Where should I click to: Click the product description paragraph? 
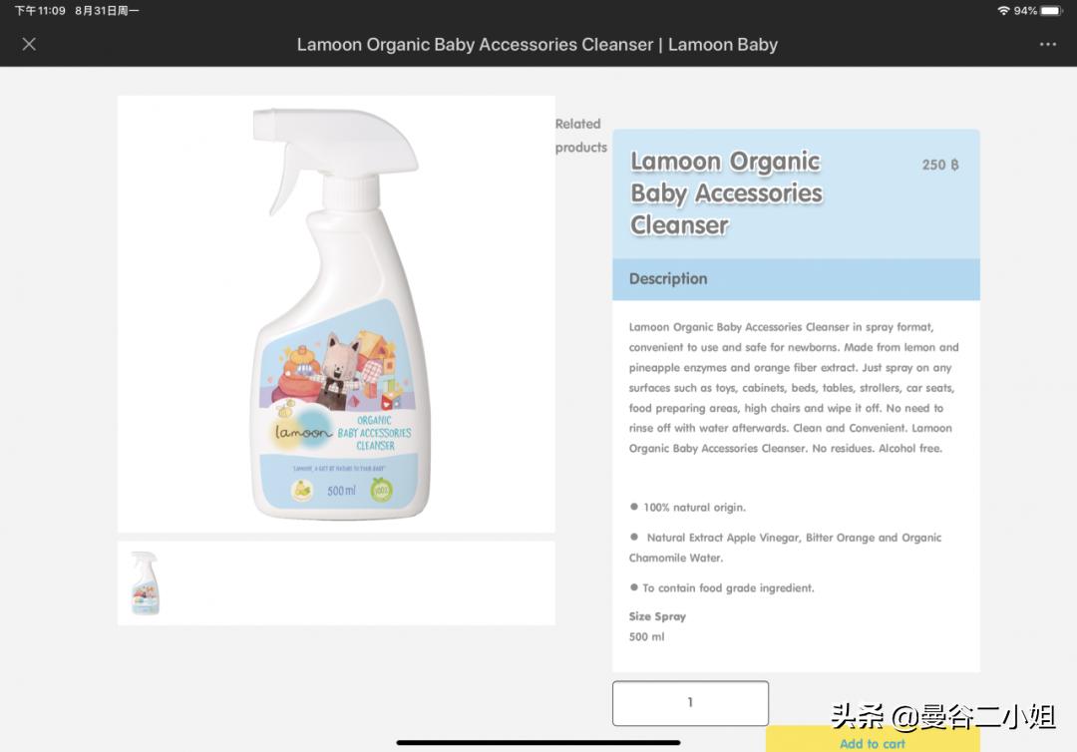[x=794, y=388]
